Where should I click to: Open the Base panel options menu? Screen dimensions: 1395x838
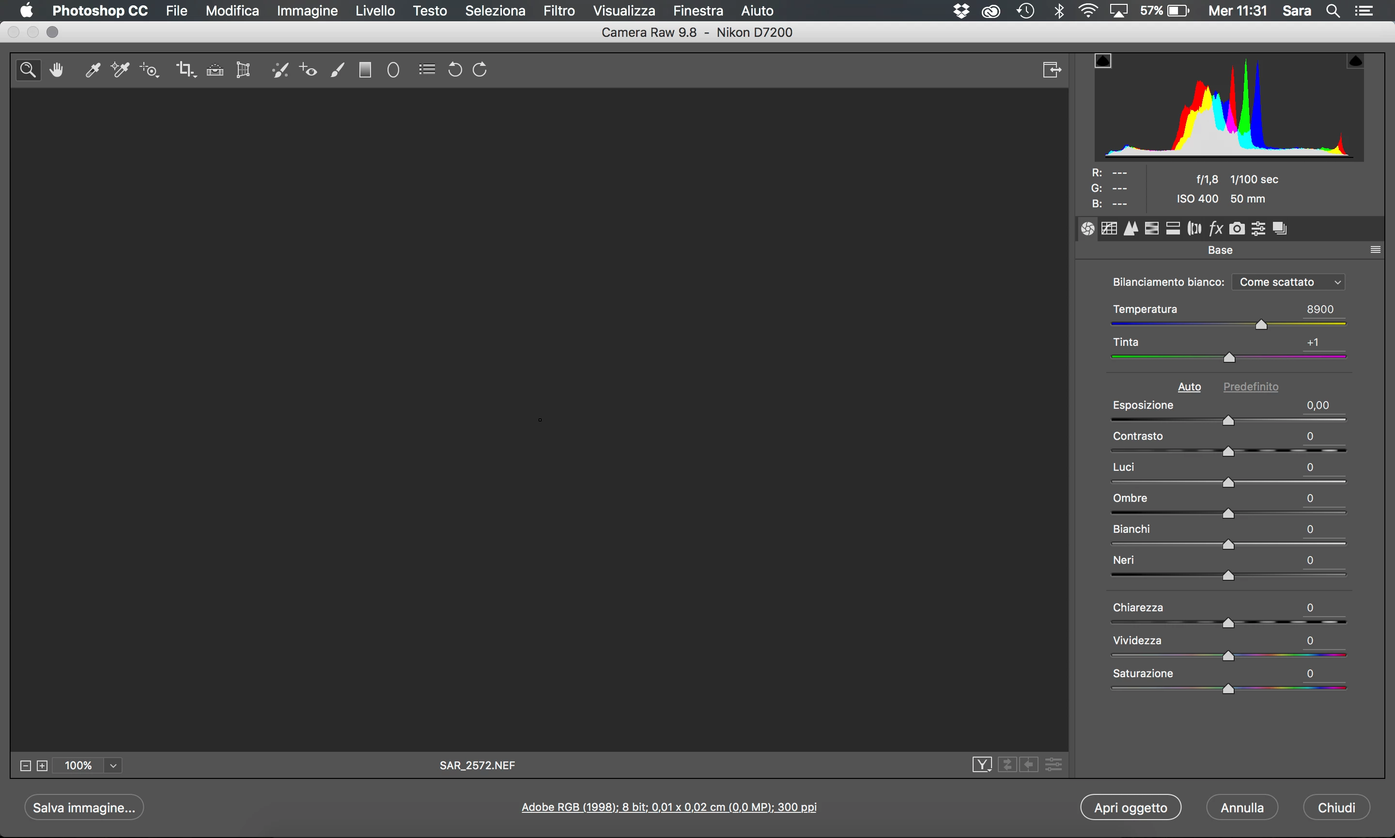point(1375,250)
